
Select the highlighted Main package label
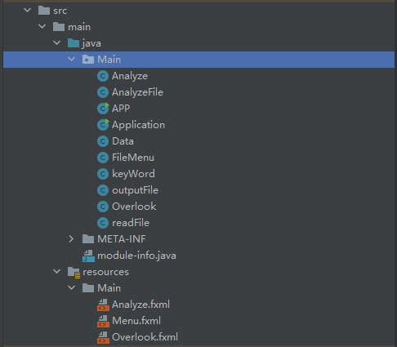109,60
